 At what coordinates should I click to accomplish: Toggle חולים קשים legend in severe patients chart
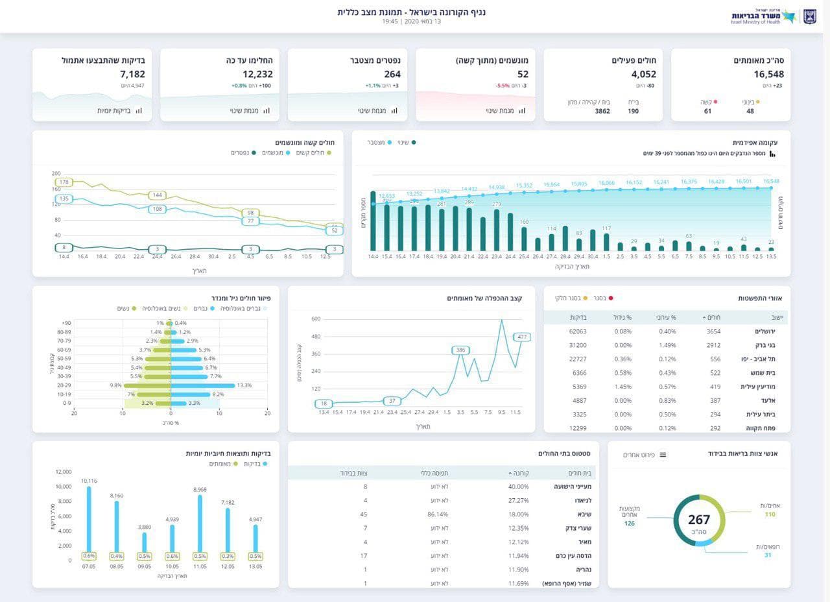(314, 153)
